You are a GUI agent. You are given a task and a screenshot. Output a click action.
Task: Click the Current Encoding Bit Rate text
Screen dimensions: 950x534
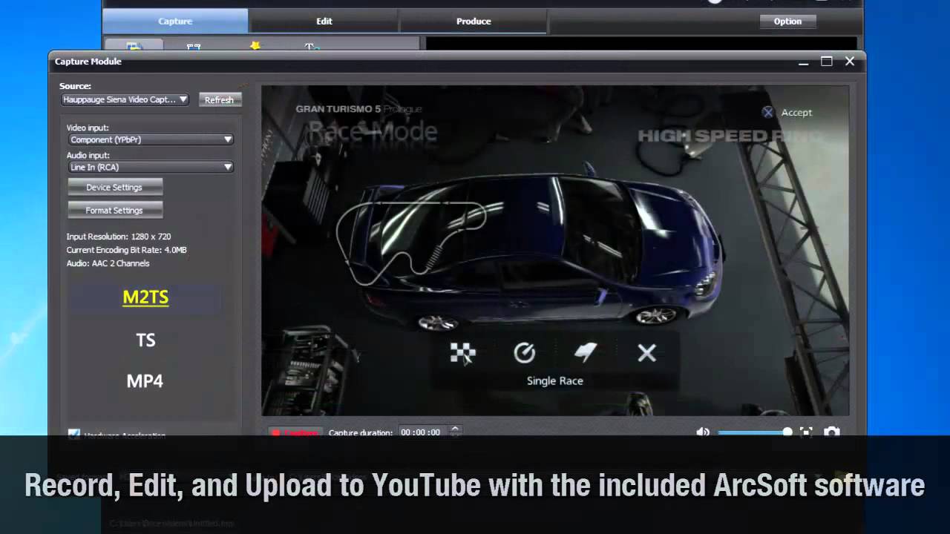pos(127,250)
